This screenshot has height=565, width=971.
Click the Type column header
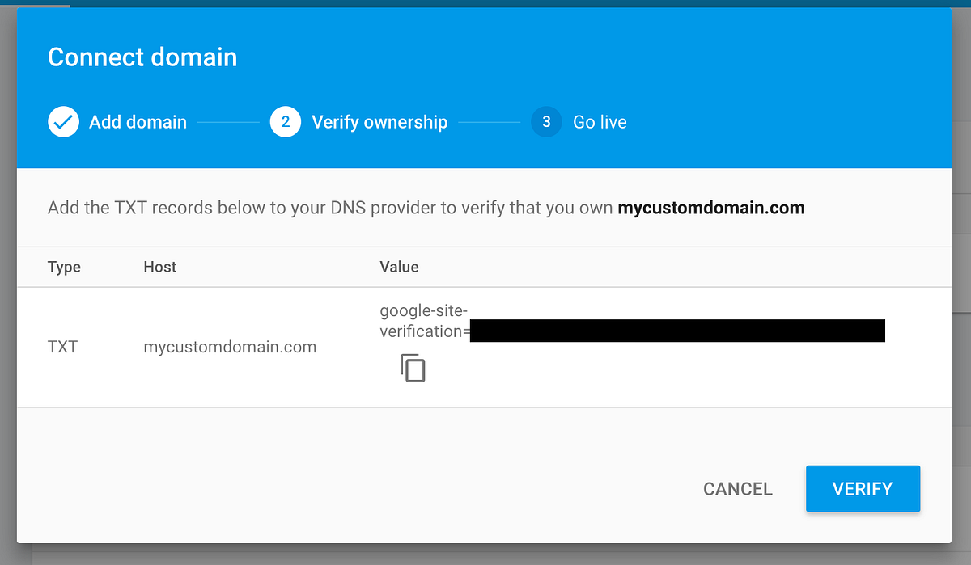coord(64,267)
